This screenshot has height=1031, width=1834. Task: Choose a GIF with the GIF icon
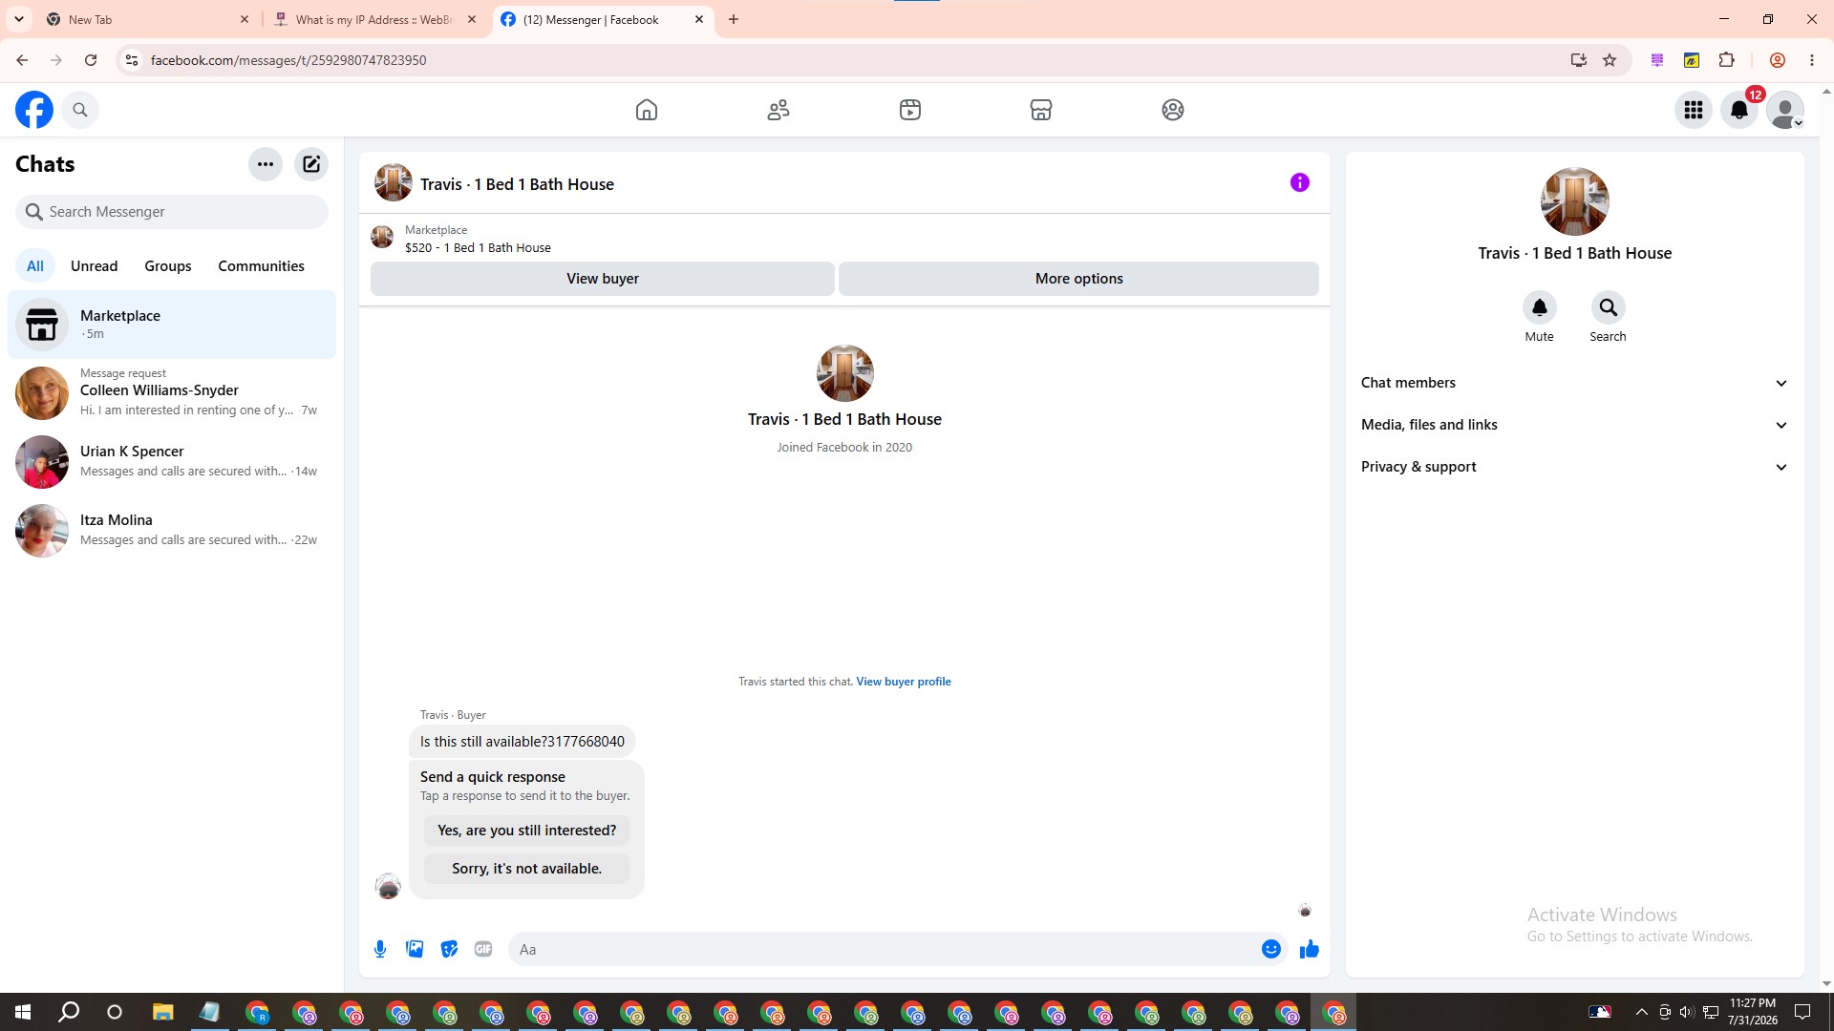483,949
